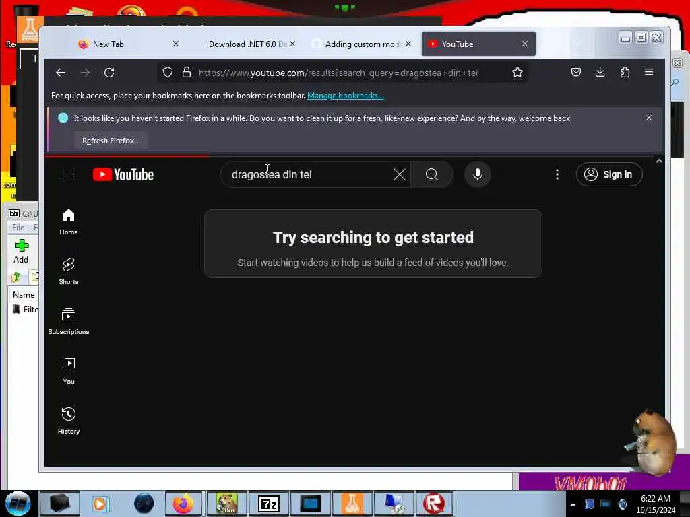The height and width of the screenshot is (517, 690).
Task: Click the site security padlock icon
Action: click(187, 73)
